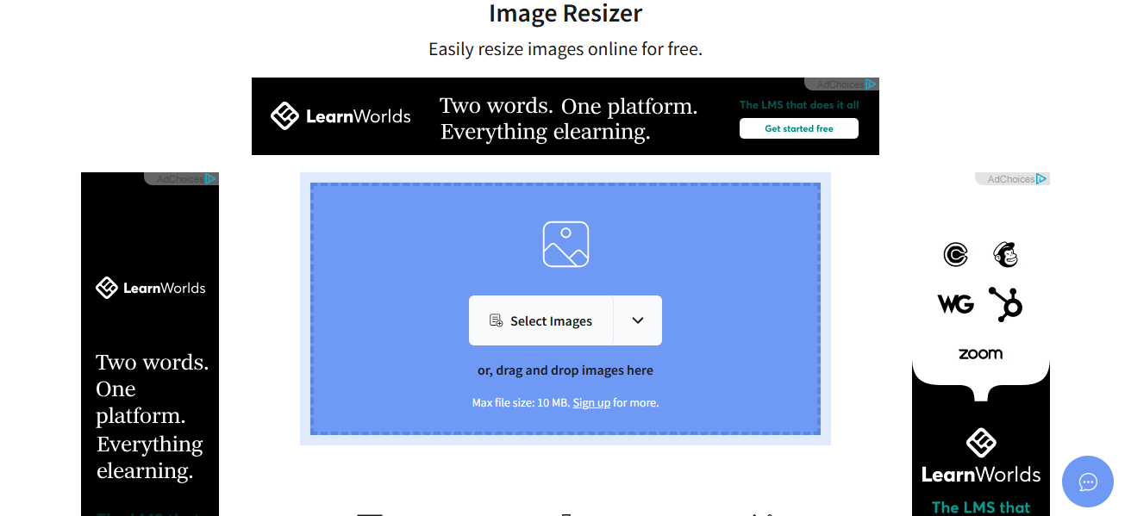This screenshot has height=516, width=1131.
Task: Click the WG logo in the right ad
Action: coord(955,303)
